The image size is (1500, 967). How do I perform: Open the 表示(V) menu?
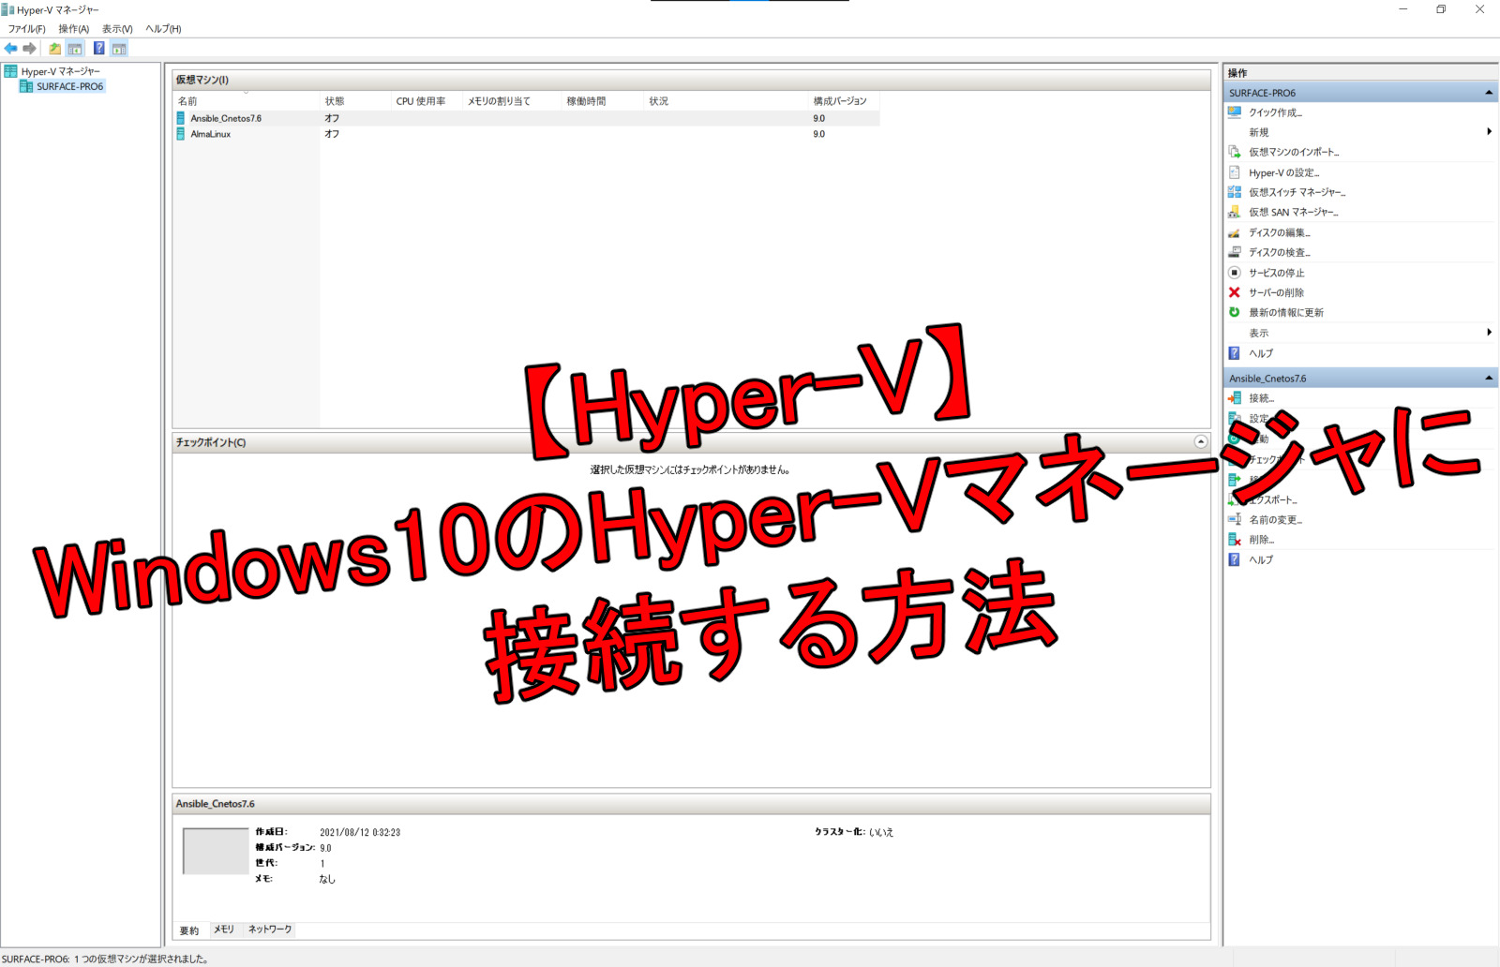[x=117, y=29]
